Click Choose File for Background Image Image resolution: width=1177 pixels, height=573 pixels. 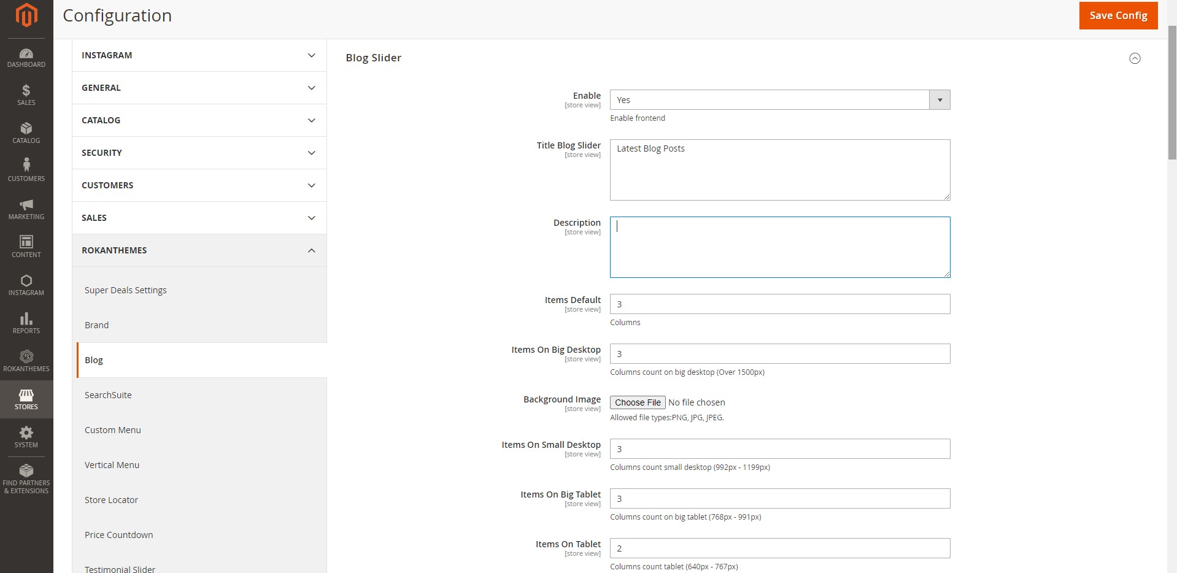tap(638, 402)
